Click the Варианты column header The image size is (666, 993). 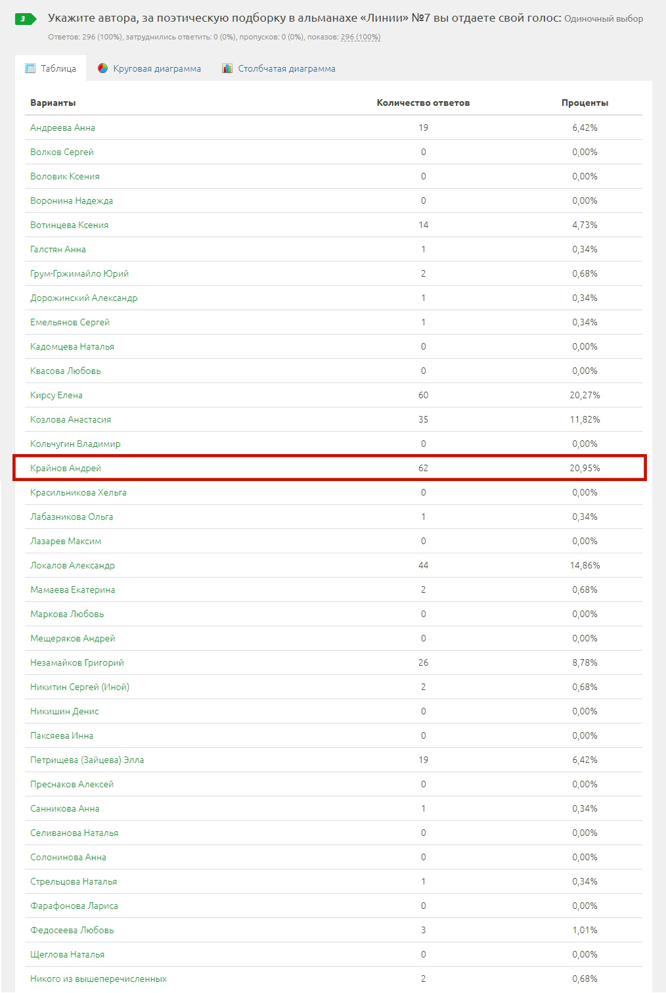pyautogui.click(x=53, y=103)
